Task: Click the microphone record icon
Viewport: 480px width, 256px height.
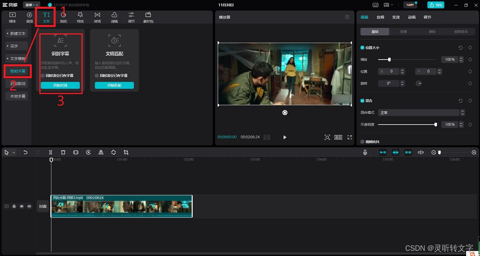Action: click(365, 152)
